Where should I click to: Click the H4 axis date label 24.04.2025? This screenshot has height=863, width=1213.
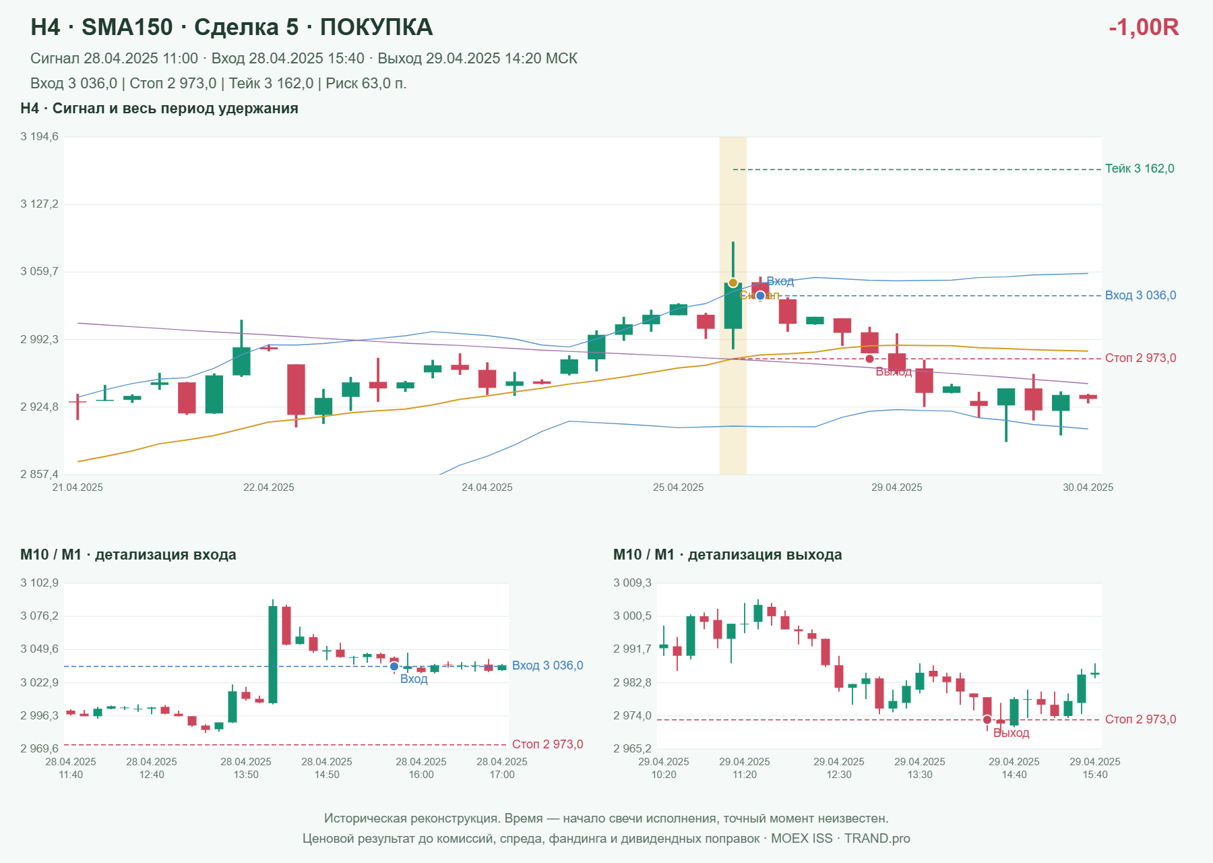(x=487, y=487)
